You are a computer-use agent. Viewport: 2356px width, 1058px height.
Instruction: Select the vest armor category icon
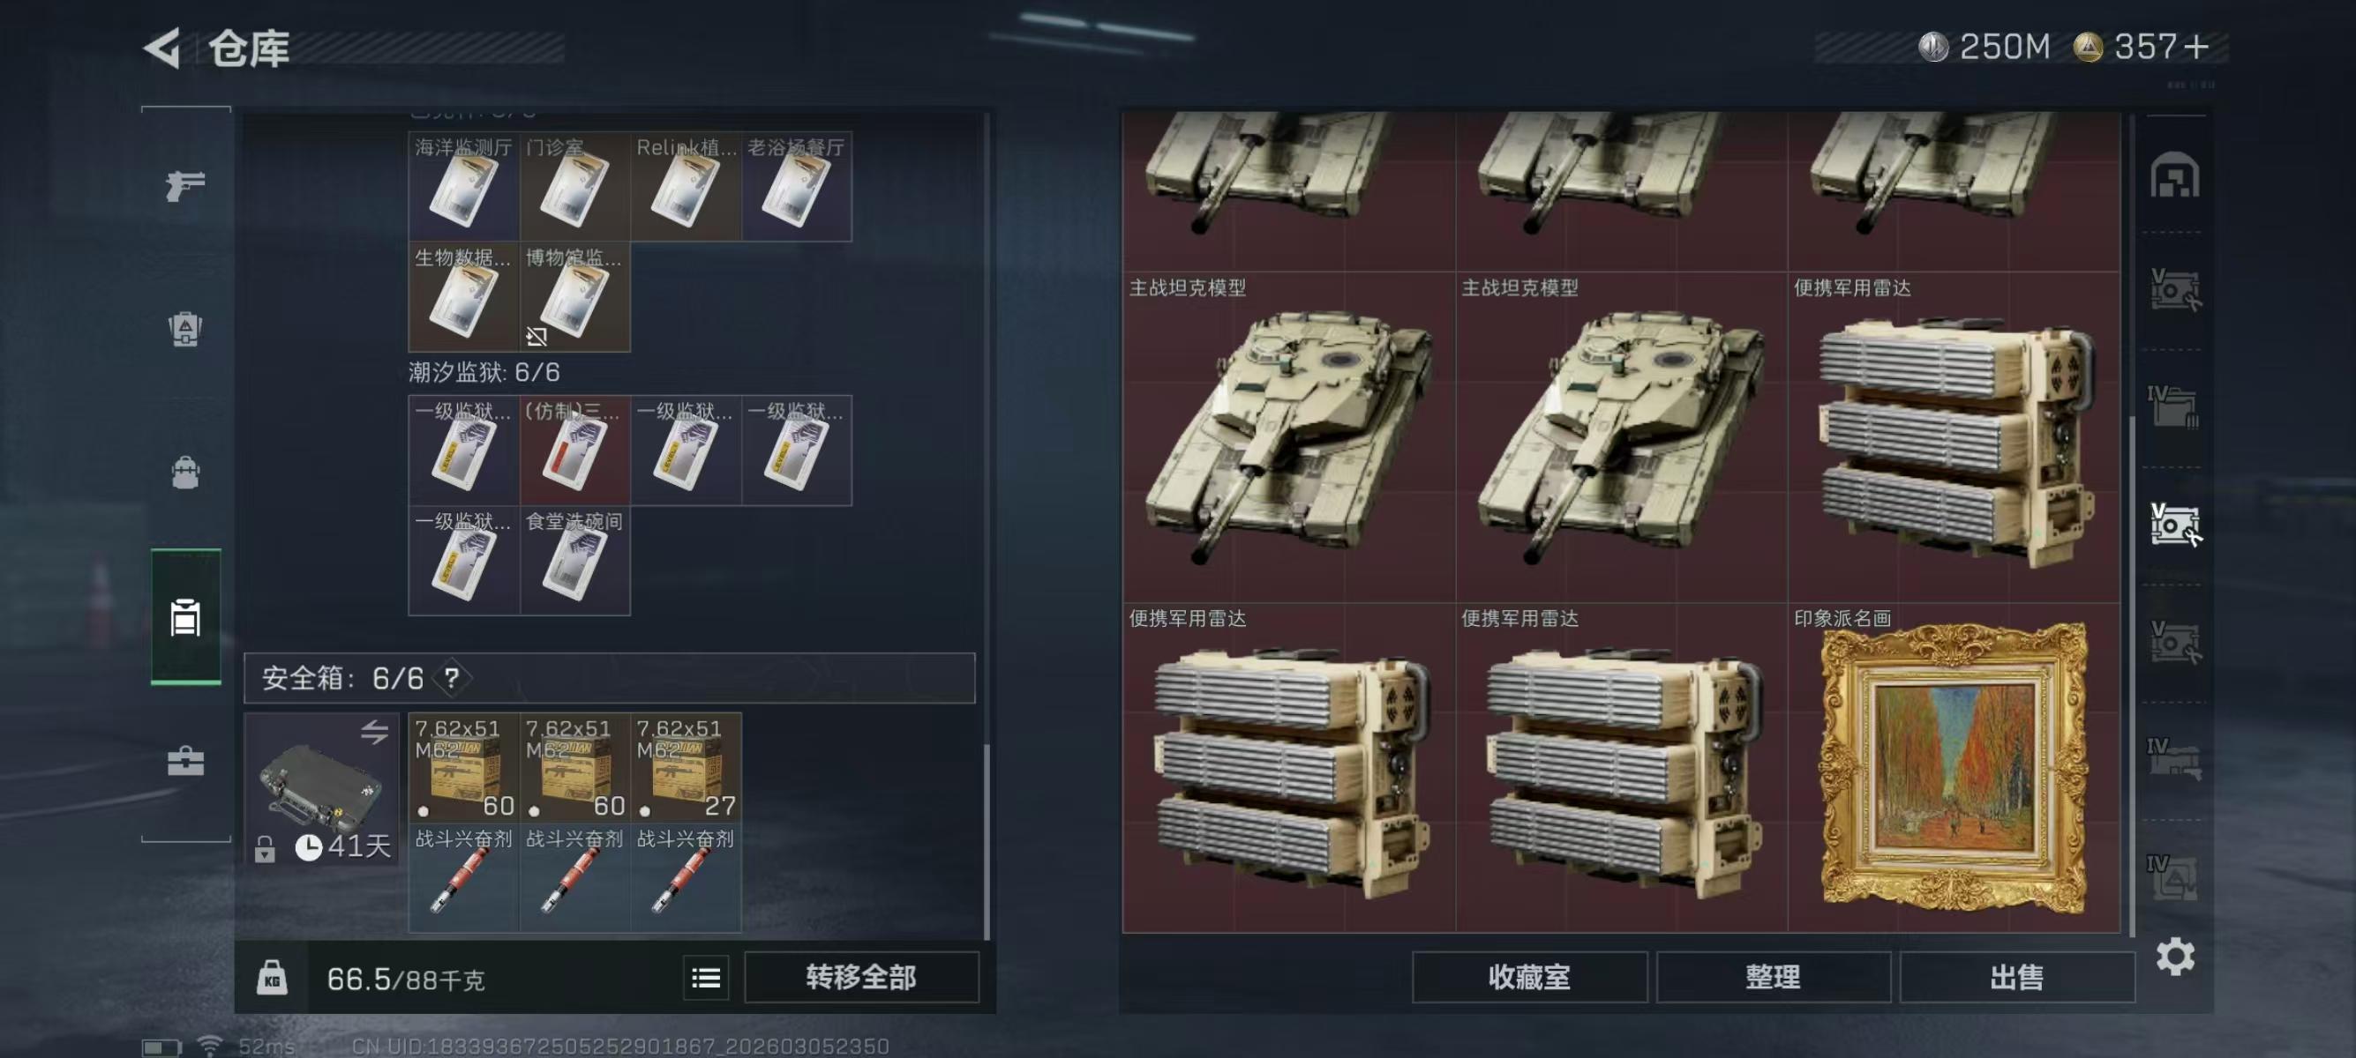[185, 329]
